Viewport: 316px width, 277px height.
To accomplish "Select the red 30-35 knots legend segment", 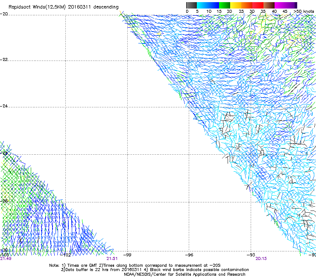I will click(258, 5).
